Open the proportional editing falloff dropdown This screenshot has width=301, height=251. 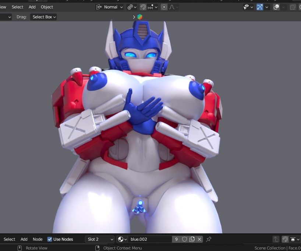click(x=174, y=7)
